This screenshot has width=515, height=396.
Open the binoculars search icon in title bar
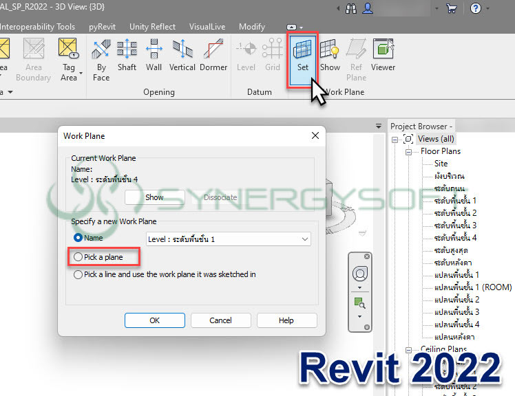[350, 8]
